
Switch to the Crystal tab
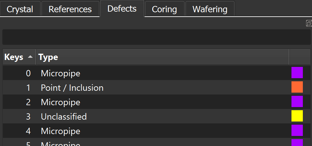tap(20, 9)
